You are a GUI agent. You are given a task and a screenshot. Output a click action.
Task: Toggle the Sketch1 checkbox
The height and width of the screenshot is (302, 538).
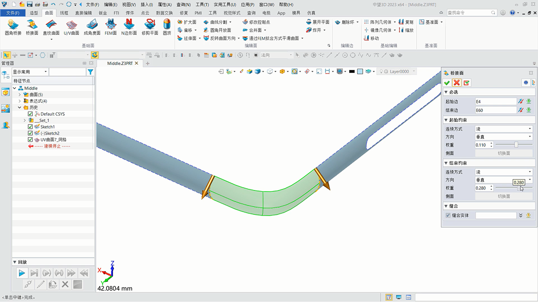[x=30, y=127]
